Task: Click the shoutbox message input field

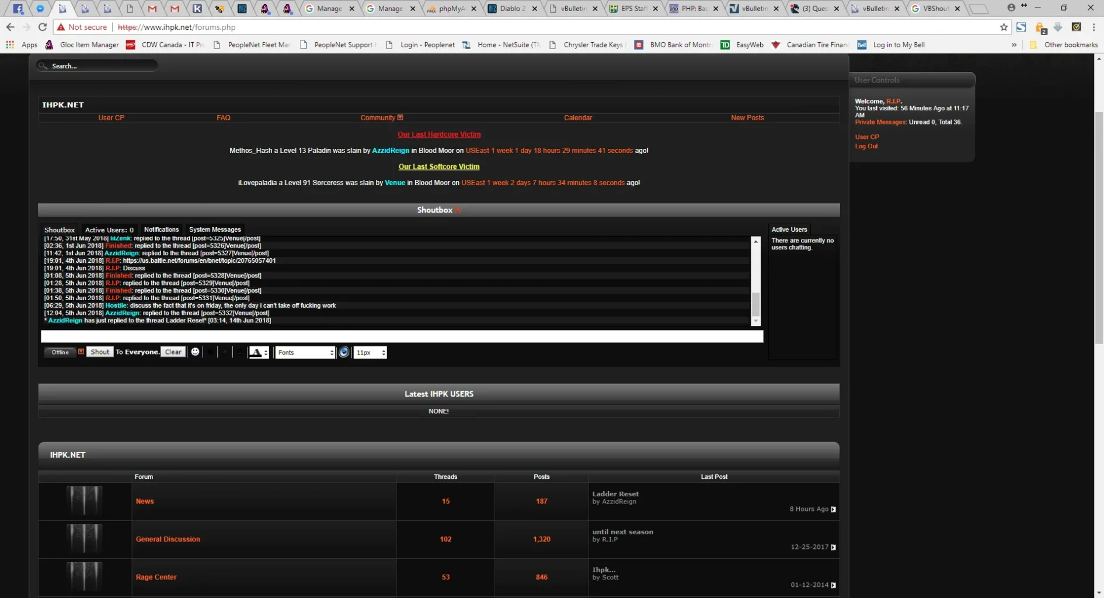Action: point(402,336)
